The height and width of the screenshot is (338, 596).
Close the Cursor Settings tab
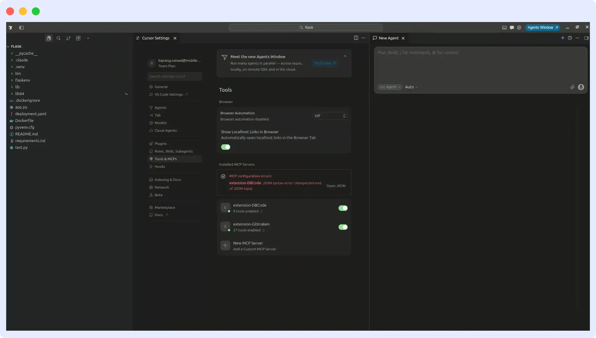[175, 38]
